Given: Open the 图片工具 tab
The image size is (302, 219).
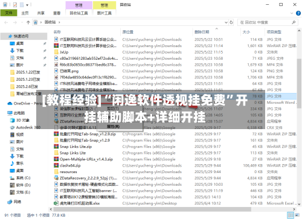Looking at the screenshot, I should pyautogui.click(x=104, y=13).
